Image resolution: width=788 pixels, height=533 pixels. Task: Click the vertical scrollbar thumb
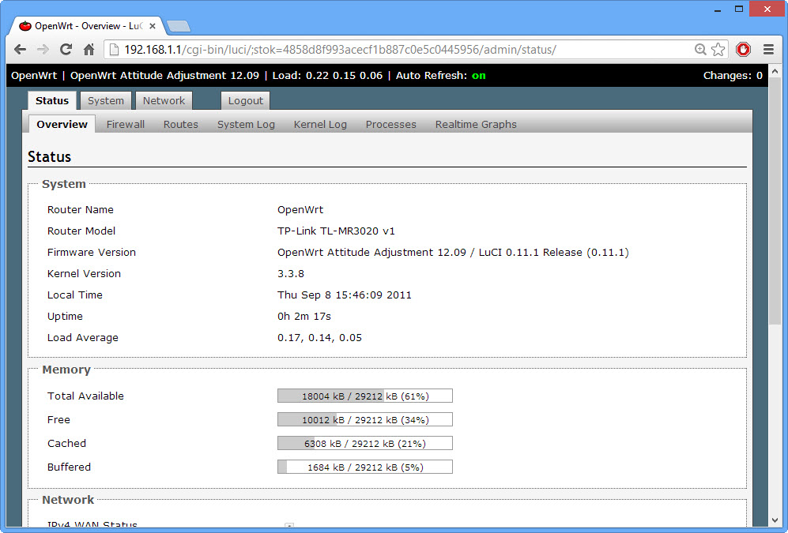coord(775,201)
